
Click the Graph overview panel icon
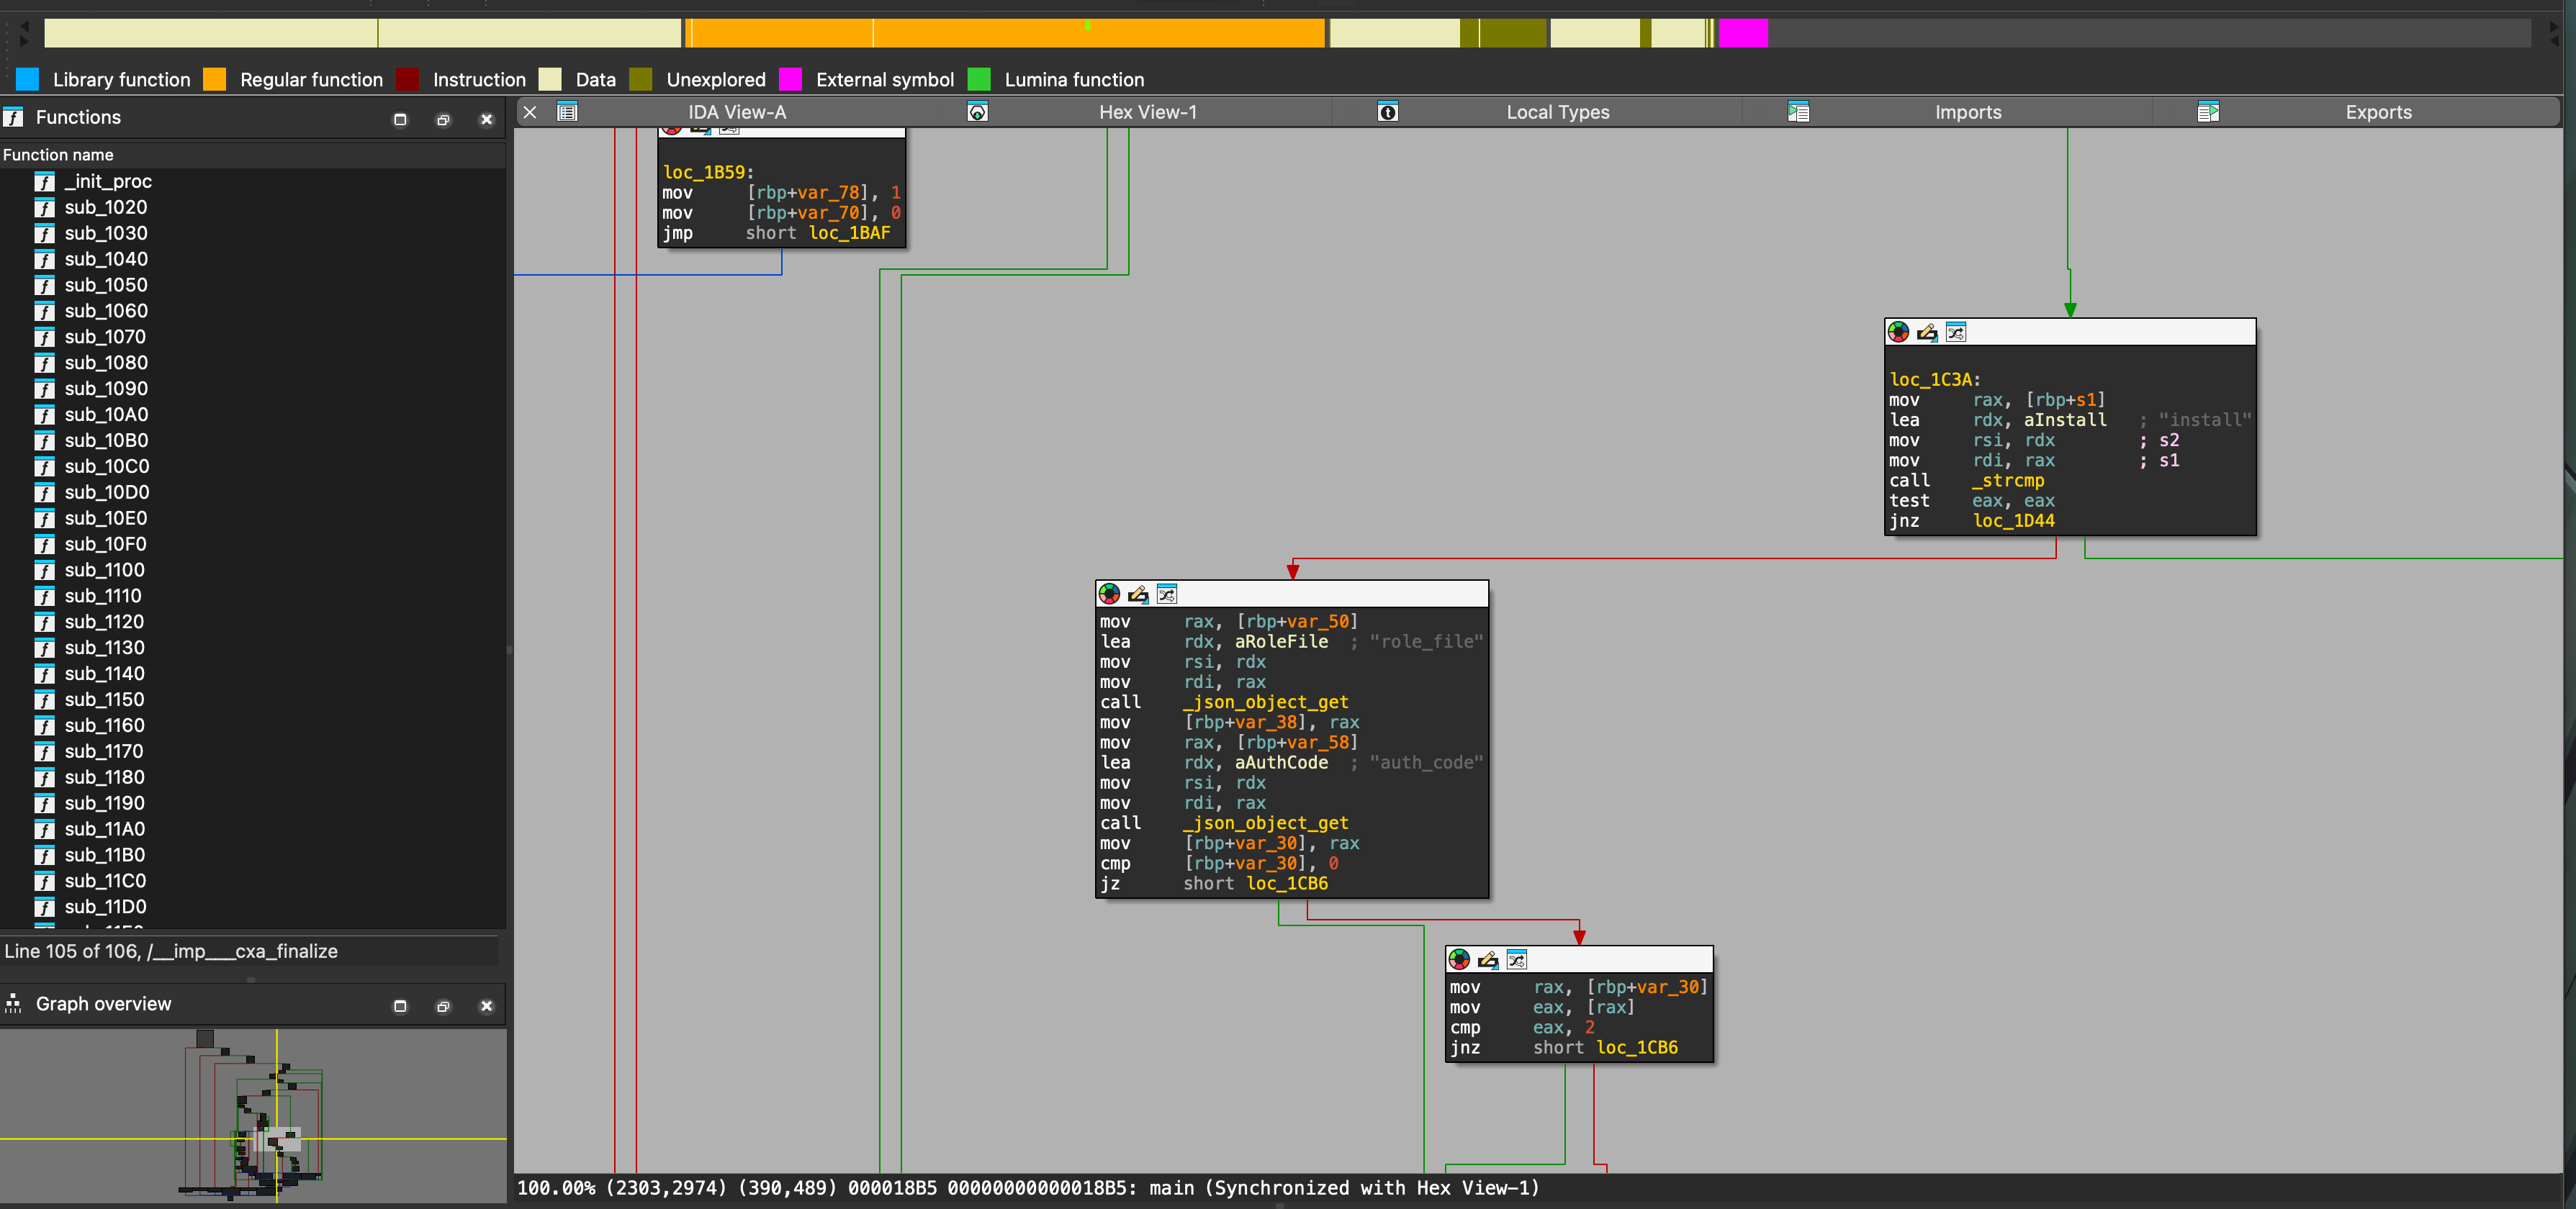[x=13, y=1004]
